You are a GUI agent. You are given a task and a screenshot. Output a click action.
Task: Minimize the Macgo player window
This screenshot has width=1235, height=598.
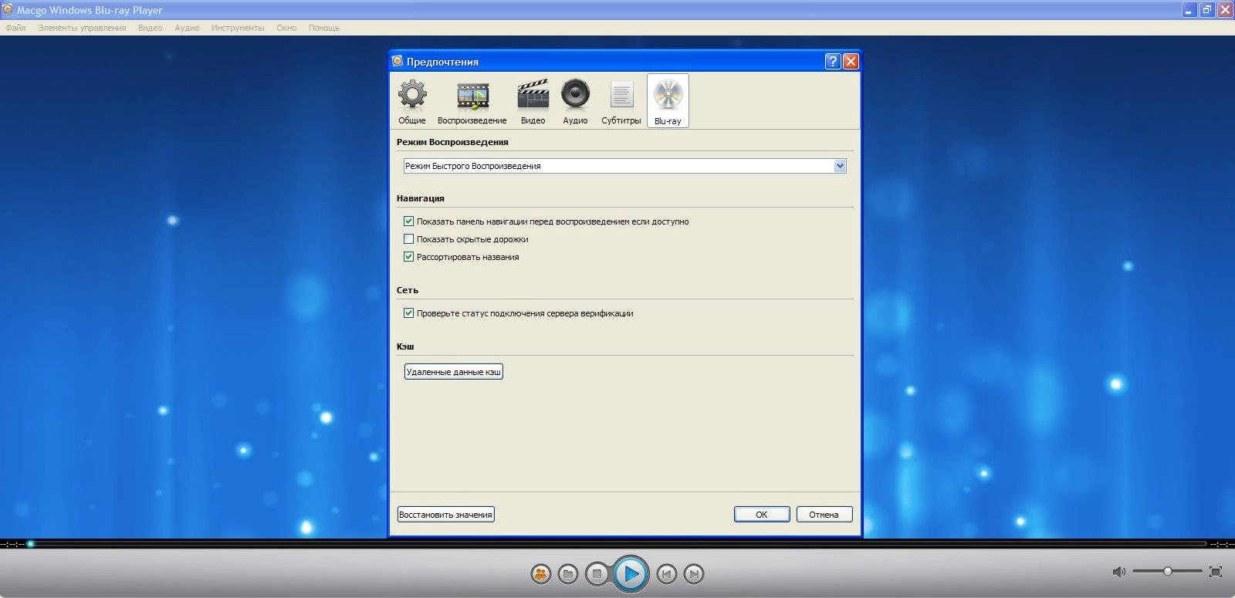[1188, 10]
